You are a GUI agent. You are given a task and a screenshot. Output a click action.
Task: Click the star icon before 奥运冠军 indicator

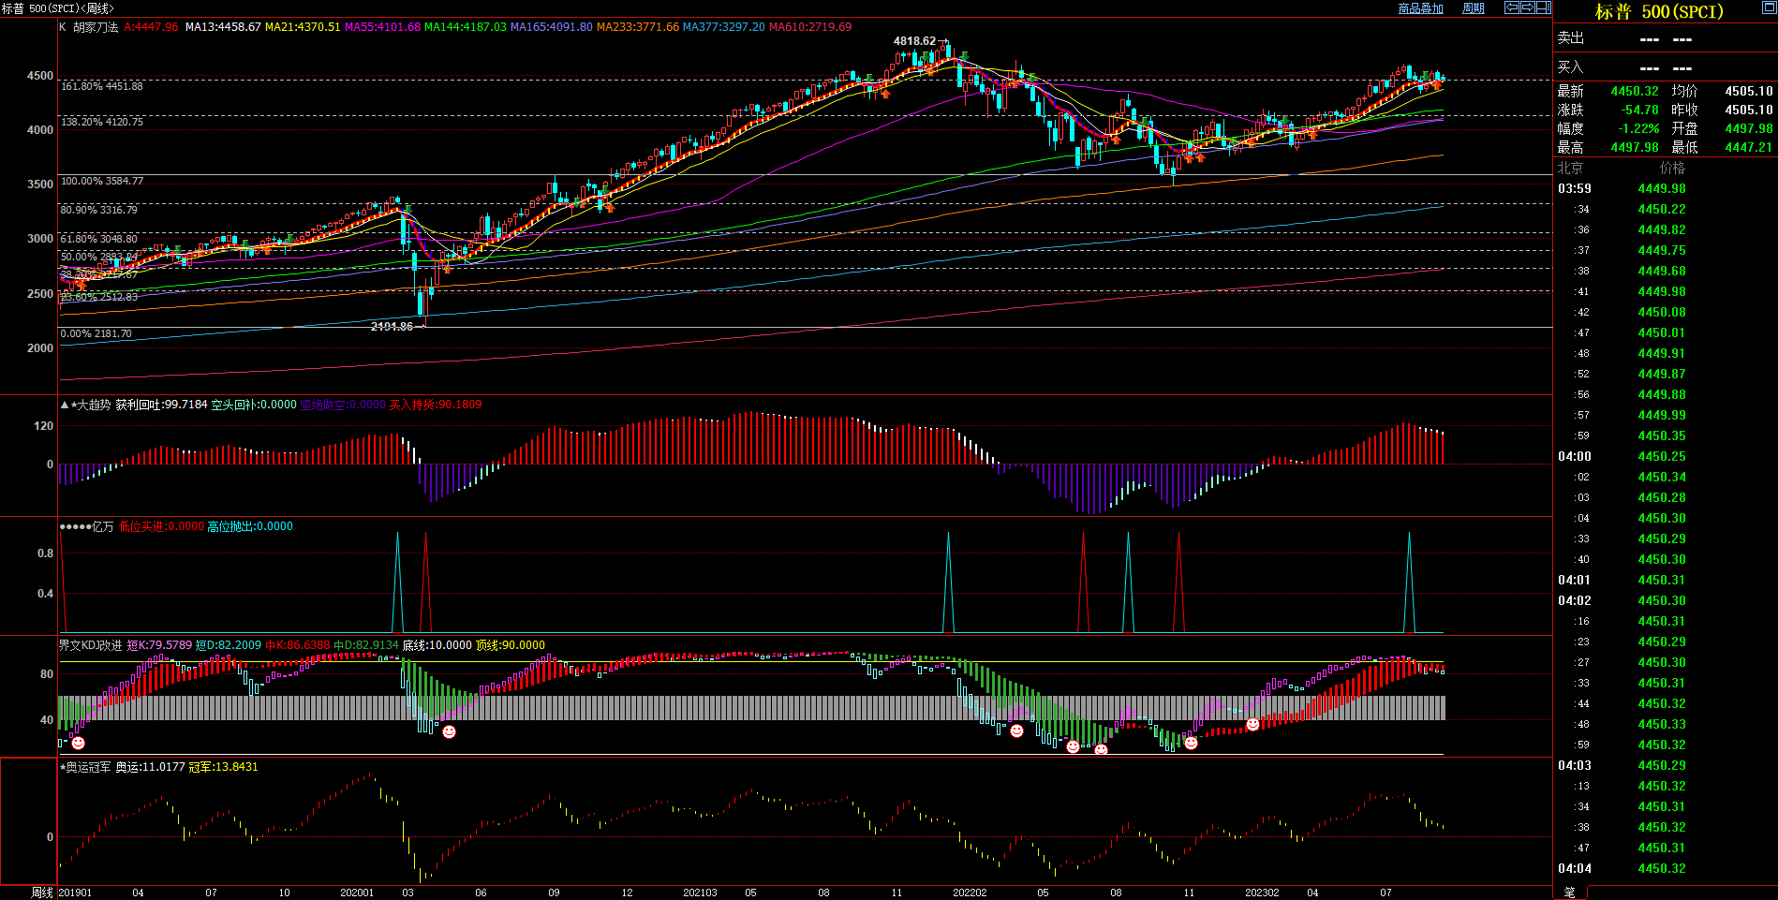[x=63, y=767]
